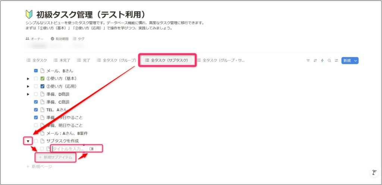The image size is (382, 185).
Task: Open the row titled メール：Aさん、B案件
Action: (x=67, y=133)
